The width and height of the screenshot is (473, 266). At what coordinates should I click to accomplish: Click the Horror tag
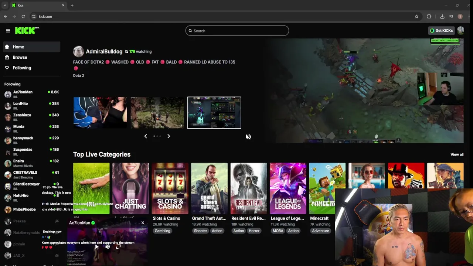254,231
